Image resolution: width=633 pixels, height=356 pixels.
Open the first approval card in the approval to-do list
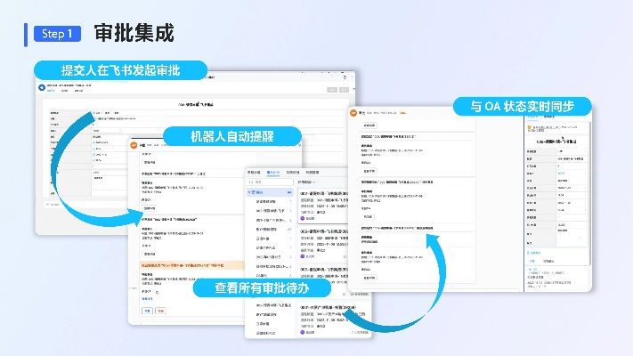(323, 206)
